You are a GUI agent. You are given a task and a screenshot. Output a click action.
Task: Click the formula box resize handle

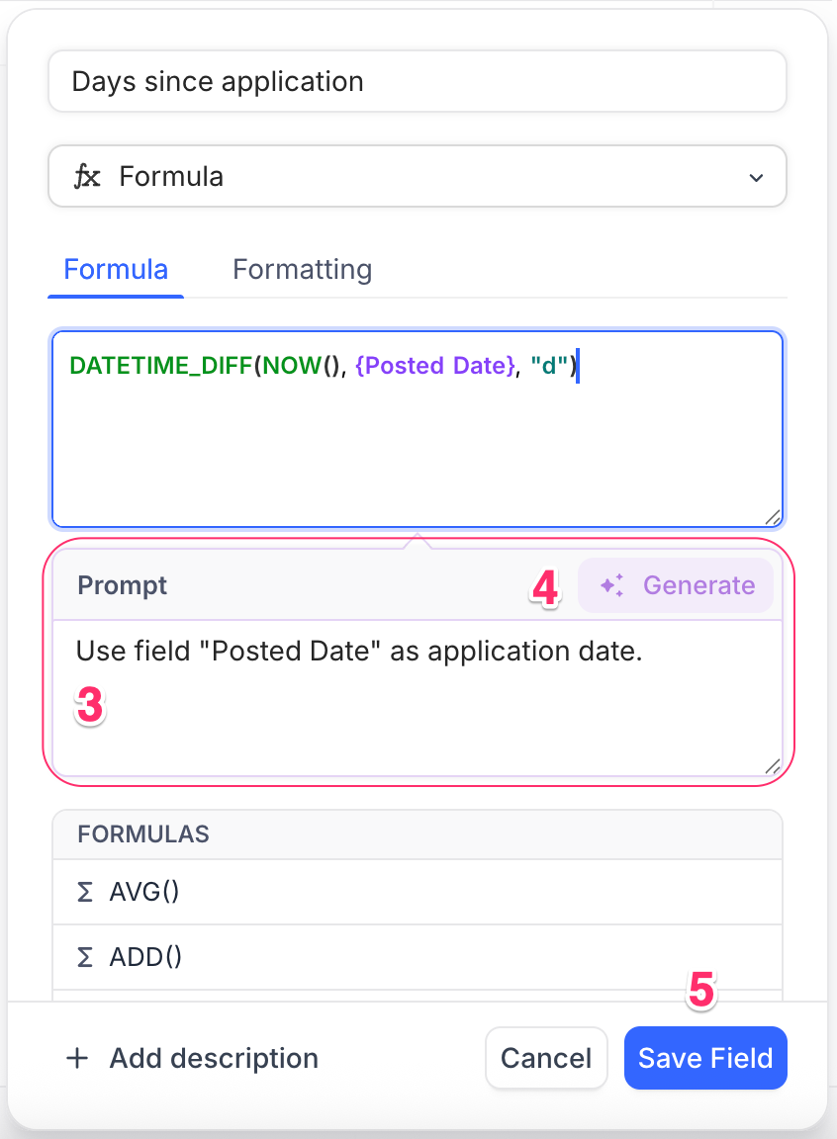pyautogui.click(x=774, y=516)
